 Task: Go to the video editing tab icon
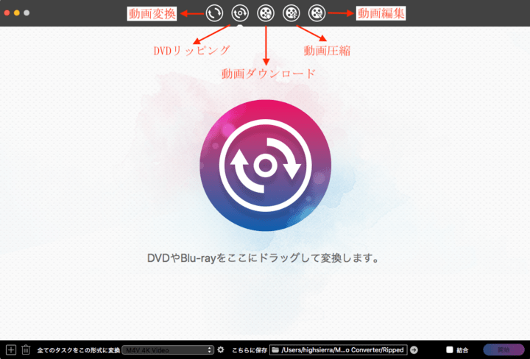pos(317,13)
